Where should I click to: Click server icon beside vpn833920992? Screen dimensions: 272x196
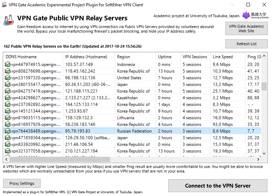point(8,144)
